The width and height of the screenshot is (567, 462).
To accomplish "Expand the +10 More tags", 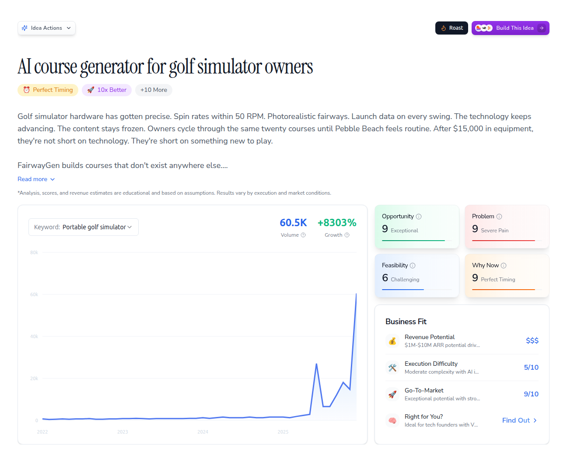I will (x=154, y=90).
